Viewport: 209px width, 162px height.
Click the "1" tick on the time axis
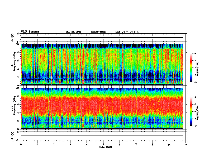(x=37, y=145)
